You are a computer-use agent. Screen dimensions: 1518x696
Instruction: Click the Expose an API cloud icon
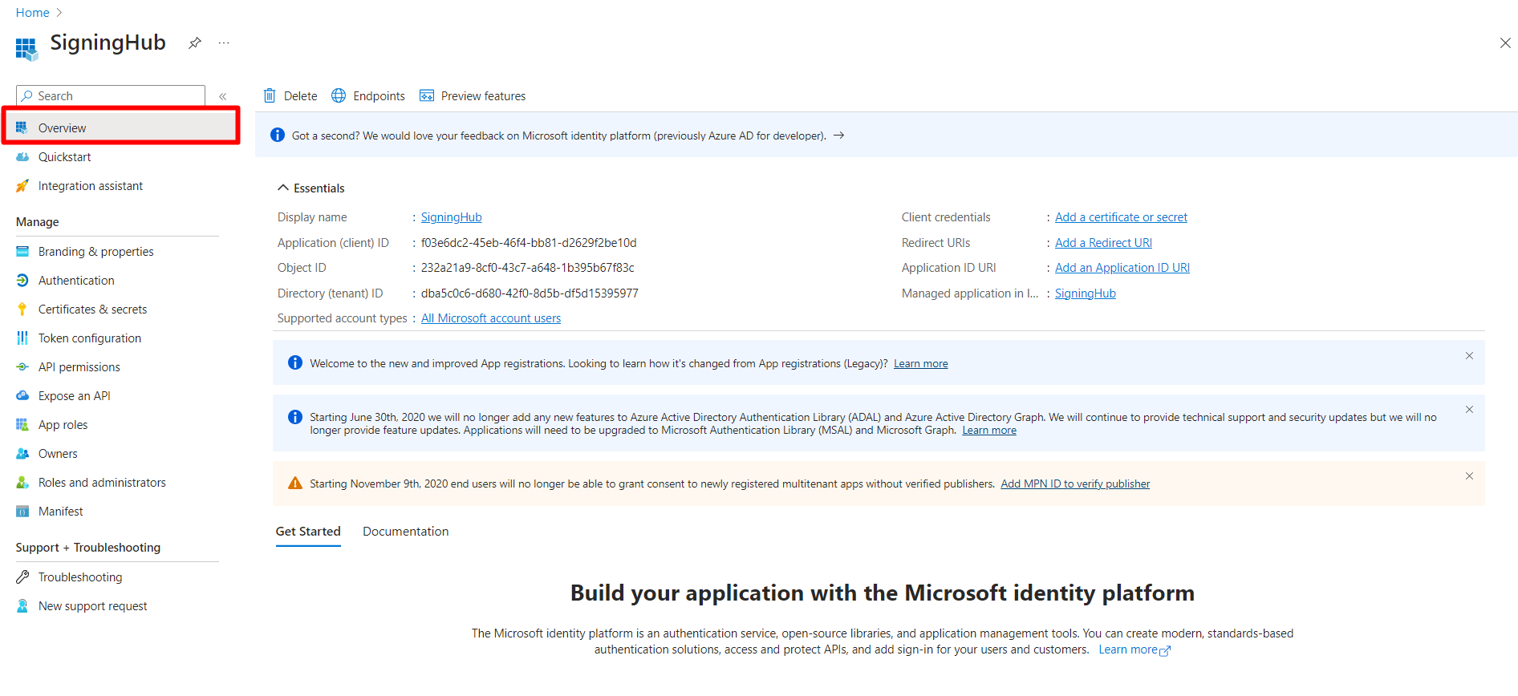pos(22,396)
